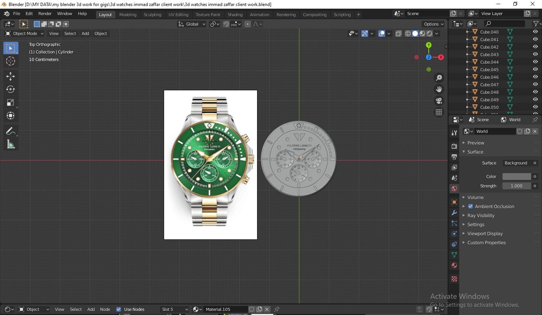Expand the Preview panel
This screenshot has width=542, height=315.
pos(476,143)
